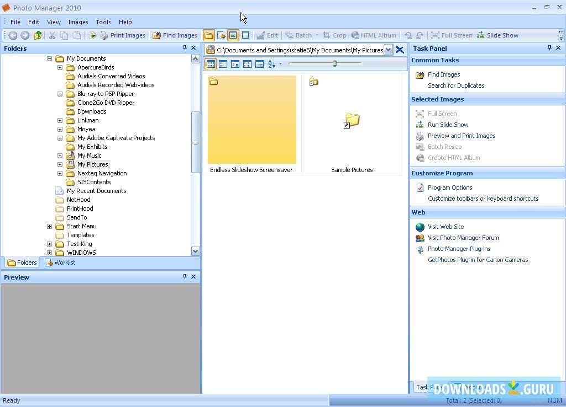Click the Back navigation arrow
Screen dimensions: 566x407
click(13, 35)
